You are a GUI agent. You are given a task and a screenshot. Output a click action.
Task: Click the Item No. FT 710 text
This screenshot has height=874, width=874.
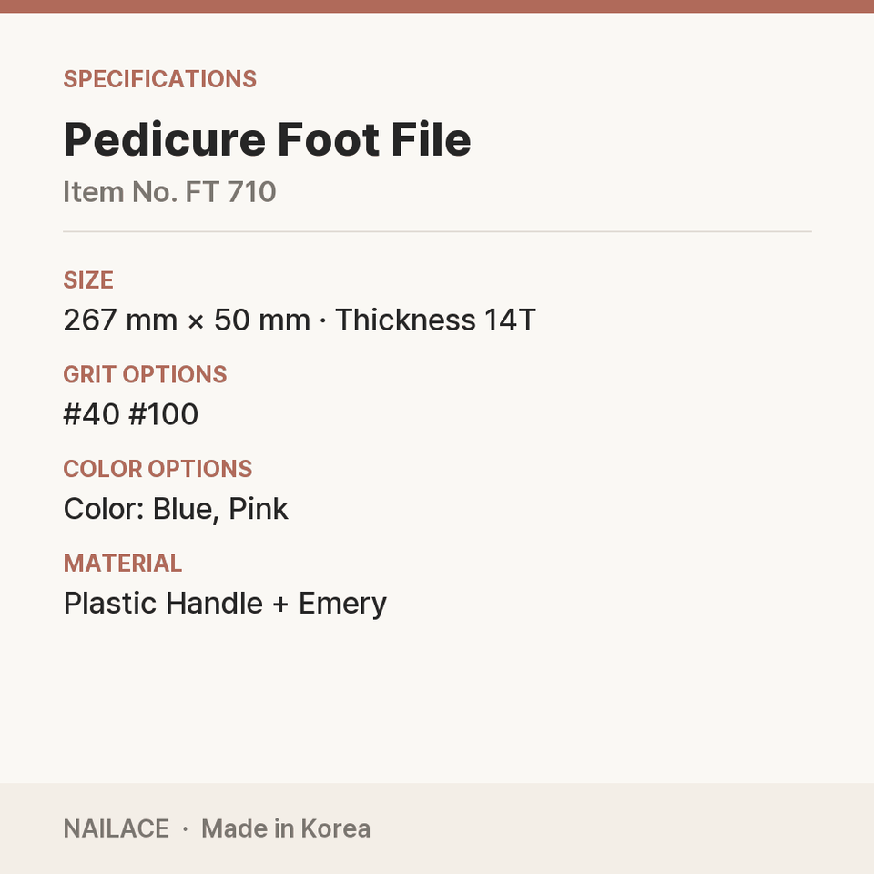[169, 192]
